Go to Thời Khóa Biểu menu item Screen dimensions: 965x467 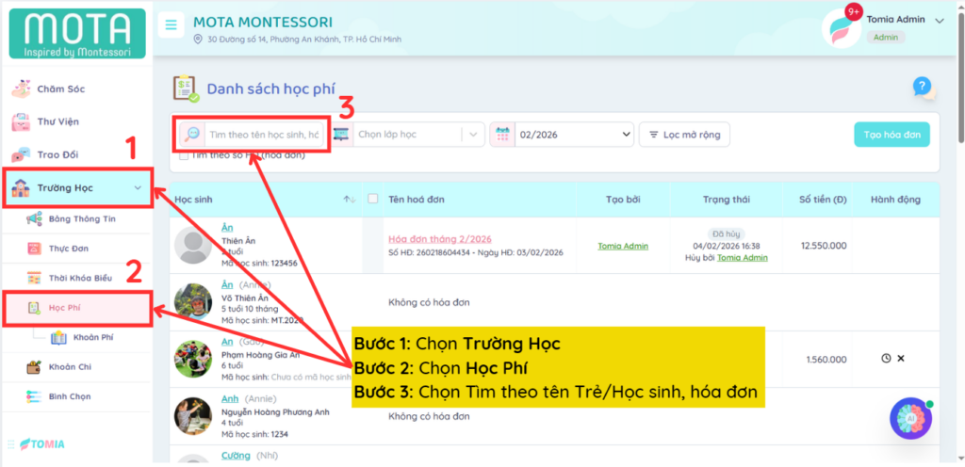point(82,278)
